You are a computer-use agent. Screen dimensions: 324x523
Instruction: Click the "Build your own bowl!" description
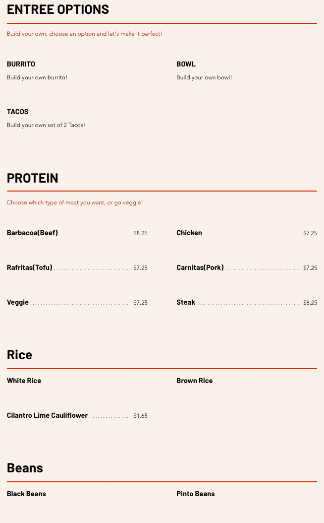(x=204, y=77)
